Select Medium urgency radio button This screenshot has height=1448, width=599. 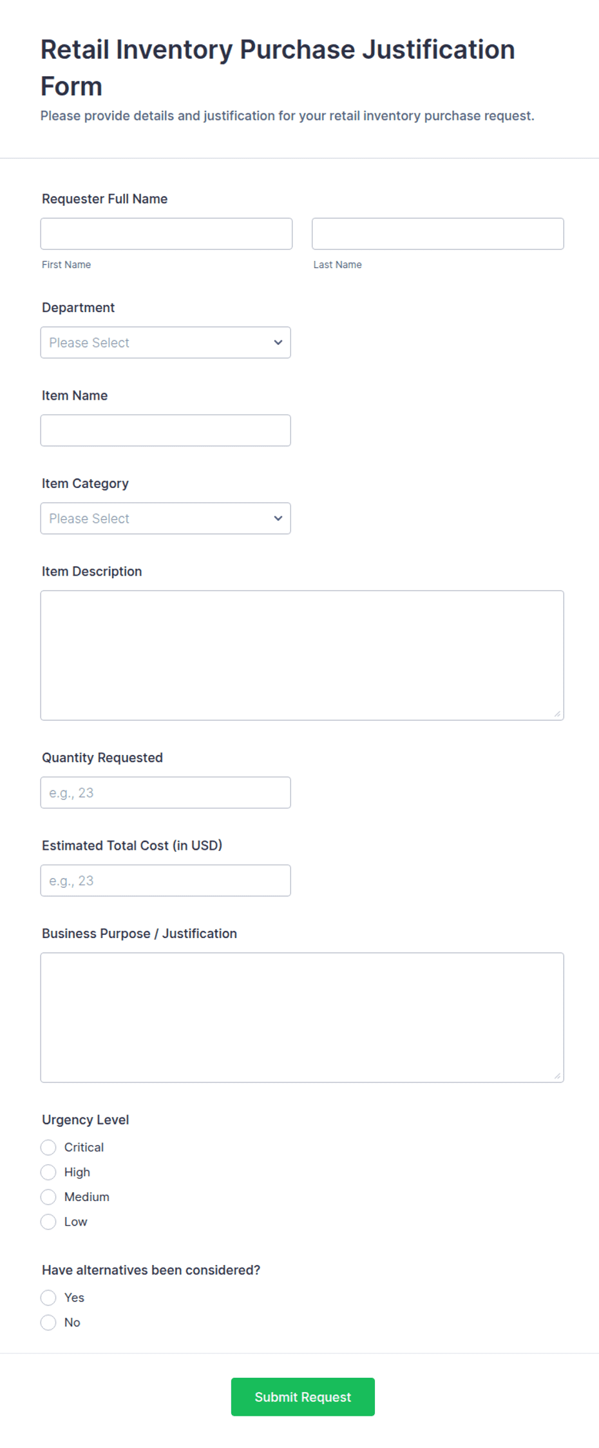coord(48,1197)
